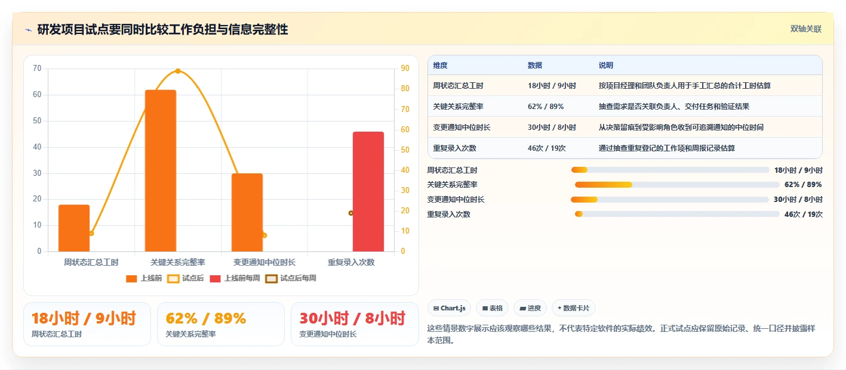The image size is (846, 370).
Task: Open the 62% / 89% stat card
Action: point(221,324)
